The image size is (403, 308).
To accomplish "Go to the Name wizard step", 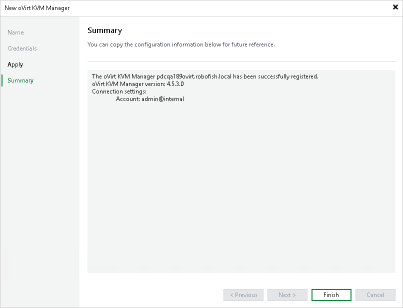I will tap(15, 32).
